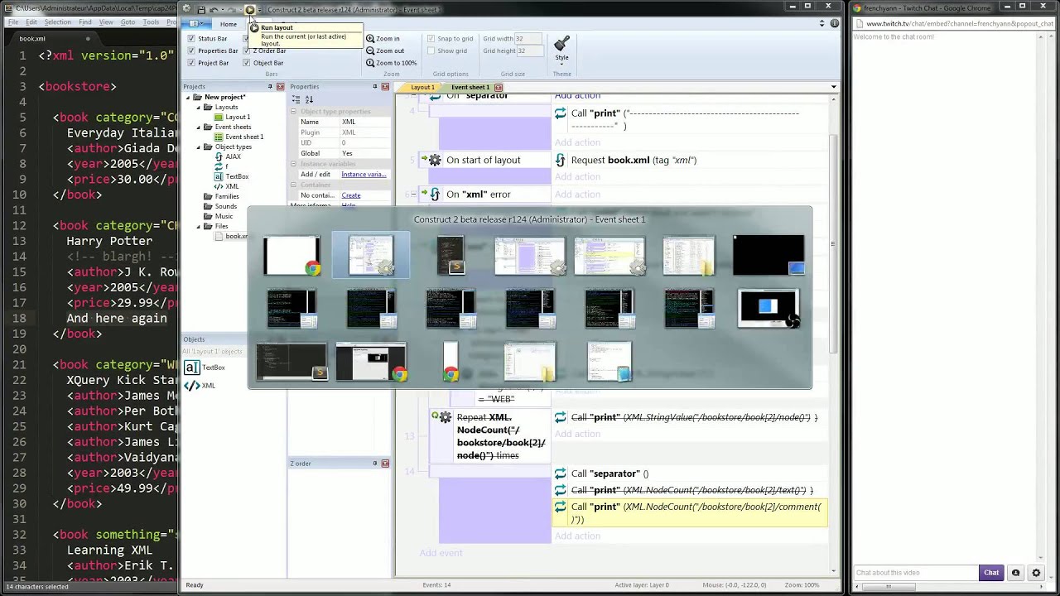
Task: Click the Zoom out magnifier
Action: pyautogui.click(x=370, y=50)
